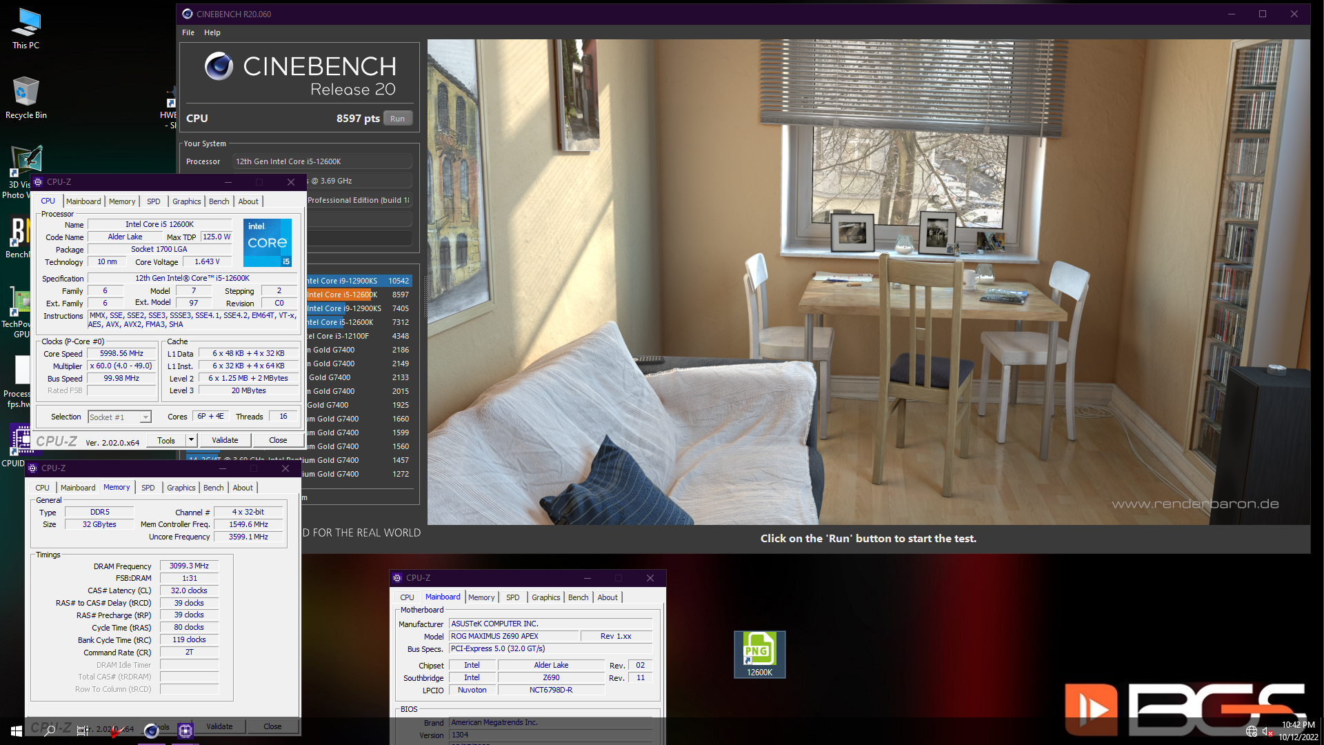Open the Recycle Bin desktop icon
Screen dimensions: 1324x745
[x=26, y=97]
